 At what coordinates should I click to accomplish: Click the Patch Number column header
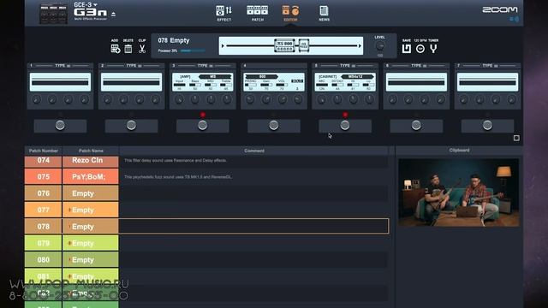[44, 151]
